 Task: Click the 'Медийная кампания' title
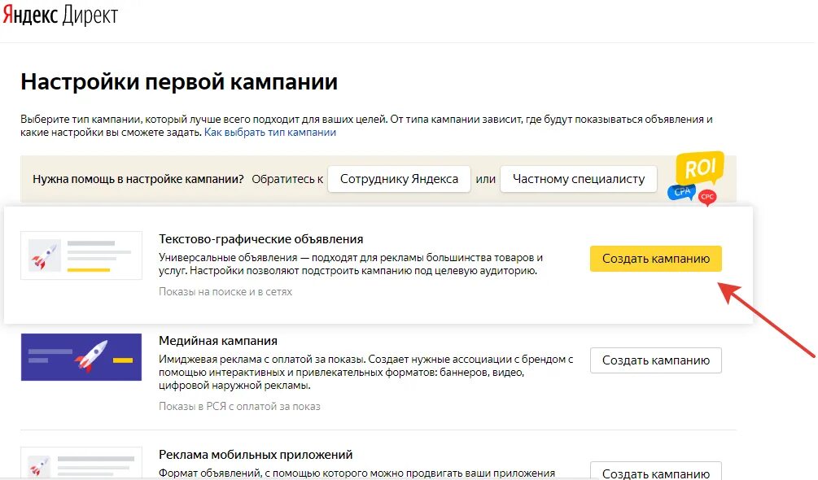[218, 341]
